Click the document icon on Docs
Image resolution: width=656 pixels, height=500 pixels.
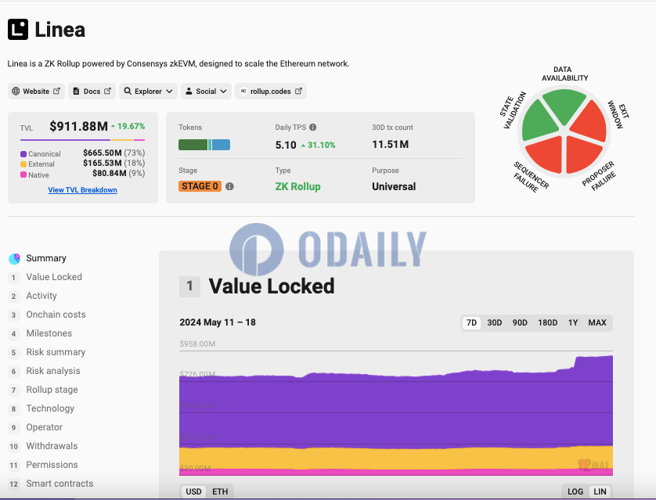(76, 91)
